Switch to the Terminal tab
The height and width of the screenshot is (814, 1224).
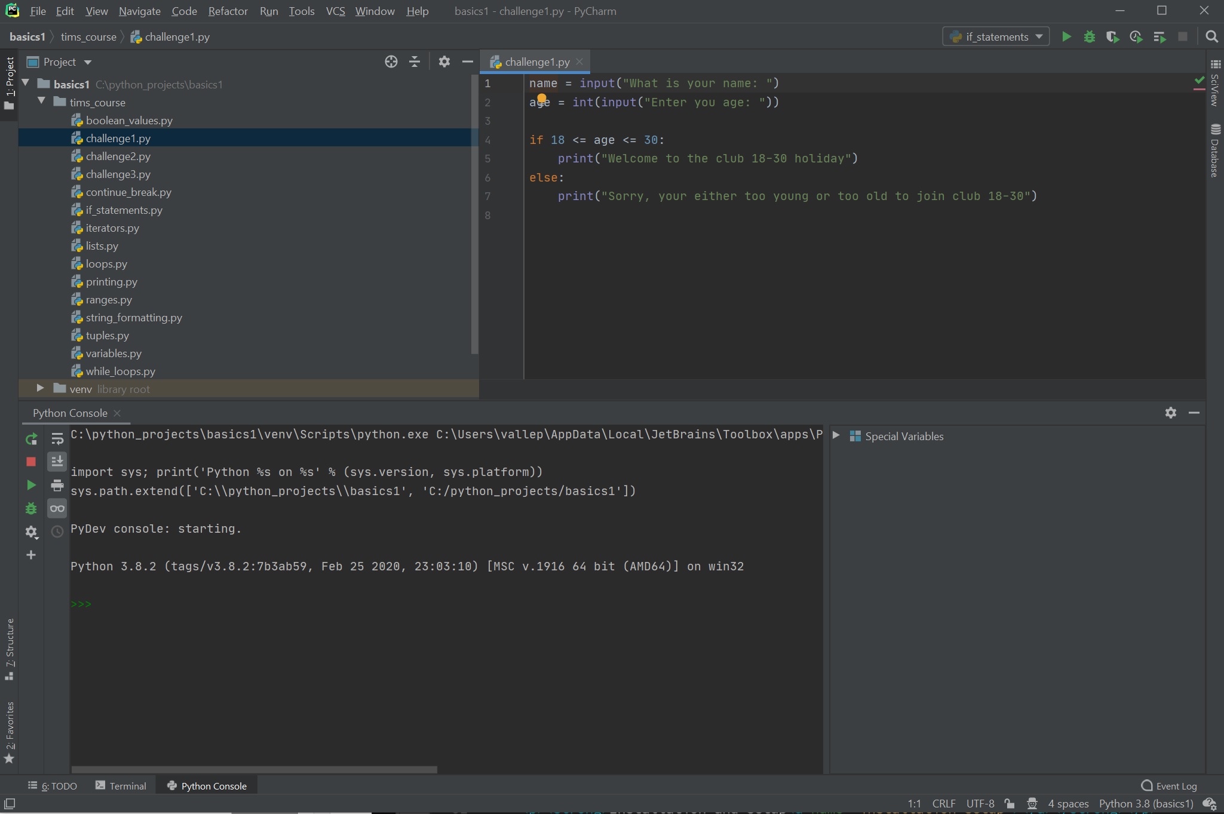[x=121, y=786]
